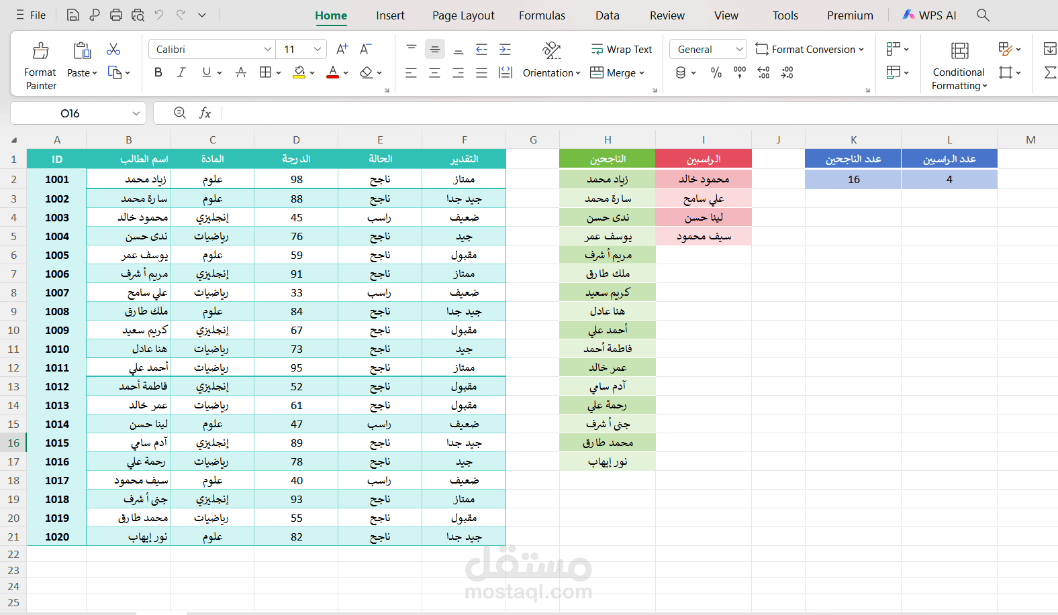Select row 16 header
The image size is (1058, 615).
point(13,443)
